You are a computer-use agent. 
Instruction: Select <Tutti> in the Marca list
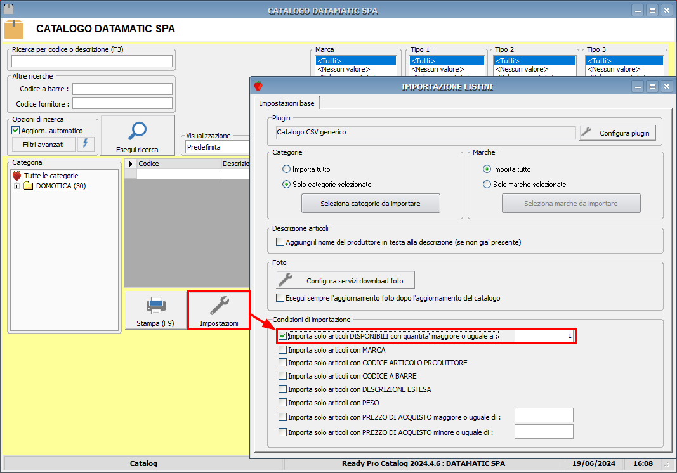click(356, 61)
